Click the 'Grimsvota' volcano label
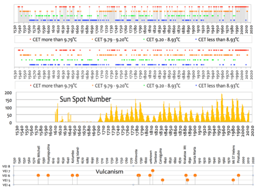This screenshot has width=256, height=192. [136, 157]
